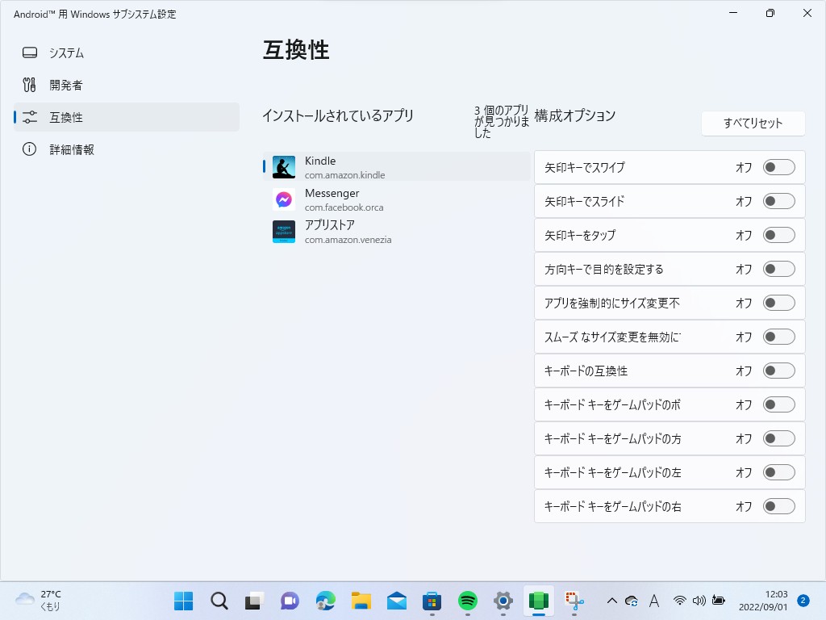The image size is (826, 620).
Task: Click the アプリストア app icon
Action: [x=284, y=232]
